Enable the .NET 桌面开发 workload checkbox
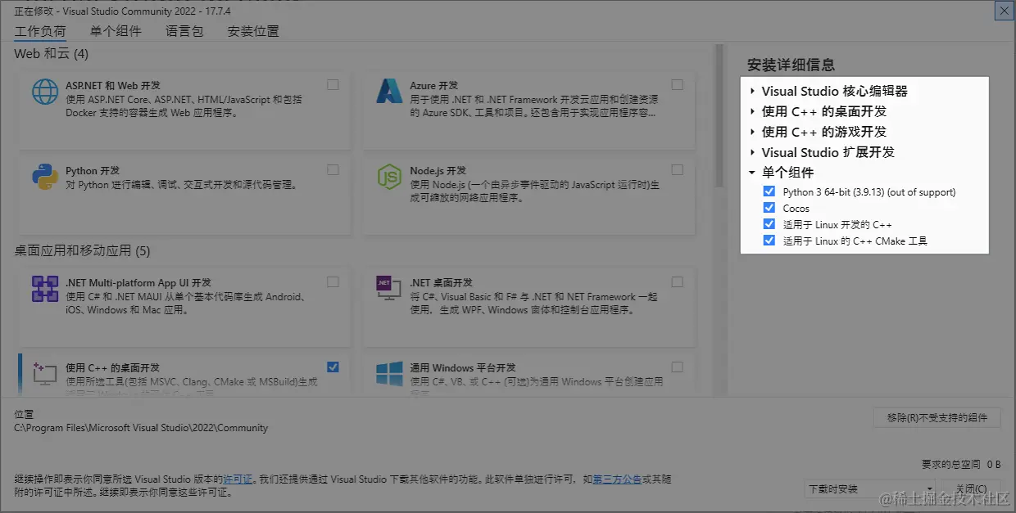 point(677,281)
